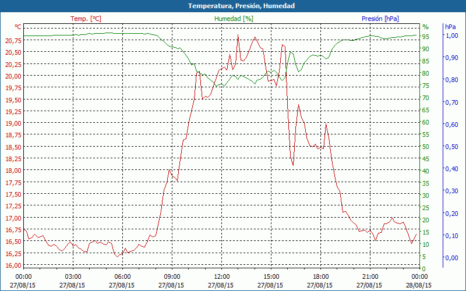
Task: Click the '19,25' temperature axis value
Action: [x=13, y=111]
